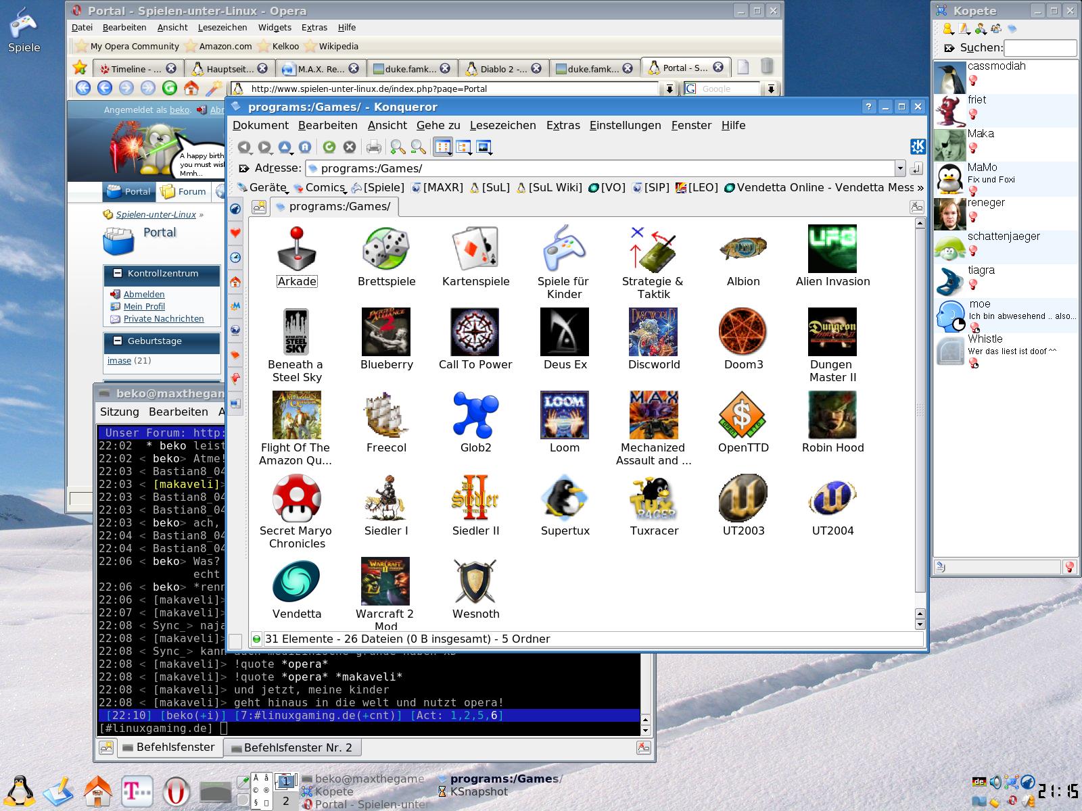Collapse the Kontrollzentrum box in Opera
1082x811 pixels.
click(x=116, y=274)
